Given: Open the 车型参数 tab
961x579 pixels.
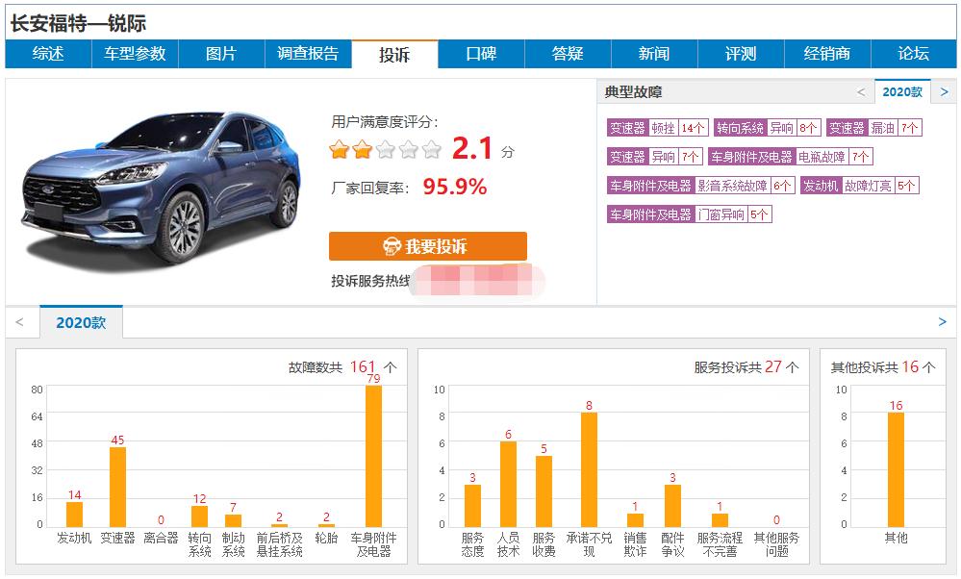Looking at the screenshot, I should 135,54.
